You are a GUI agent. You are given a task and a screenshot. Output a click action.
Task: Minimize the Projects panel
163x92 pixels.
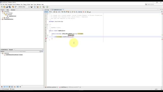click(x=43, y=10)
